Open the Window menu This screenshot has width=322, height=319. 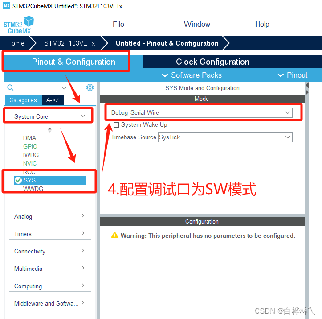click(x=197, y=24)
